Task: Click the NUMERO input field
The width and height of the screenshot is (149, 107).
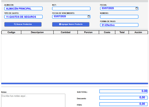Action: [x=119, y=17]
